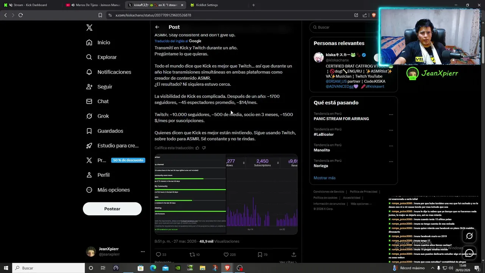Viewport: 485px width, 273px height.
Task: Open a new browser tab
Action: 253,5
